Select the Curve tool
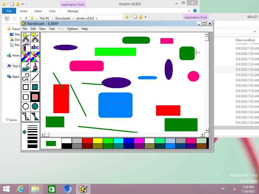Viewport: 259px width, 194px height. point(26,77)
